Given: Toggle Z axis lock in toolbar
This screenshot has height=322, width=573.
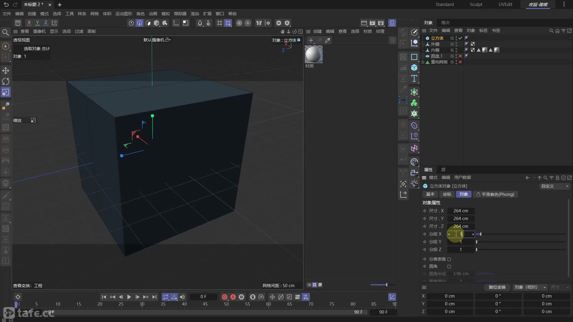Looking at the screenshot, I should pos(46,23).
